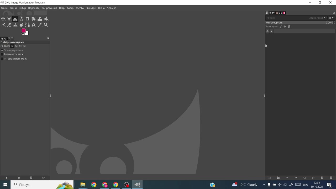Switch to the Images tab in left dock
The width and height of the screenshot is (336, 189).
9,38
